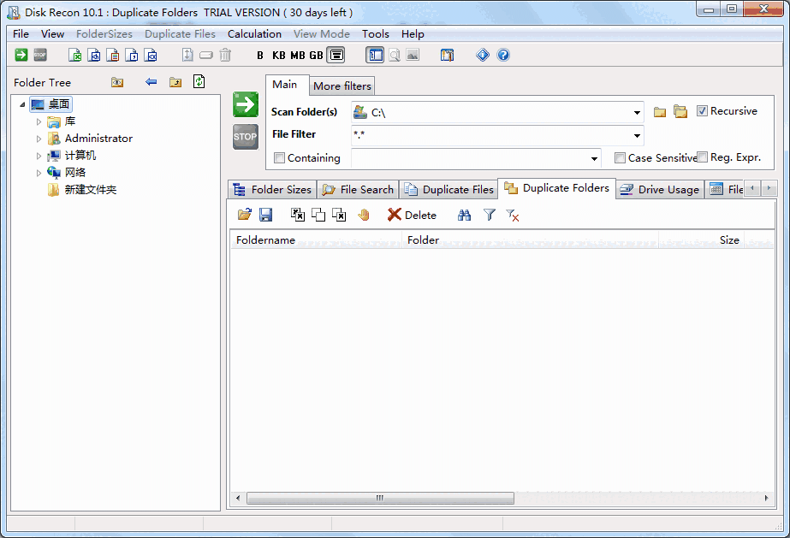Click the Help question mark icon

point(503,55)
